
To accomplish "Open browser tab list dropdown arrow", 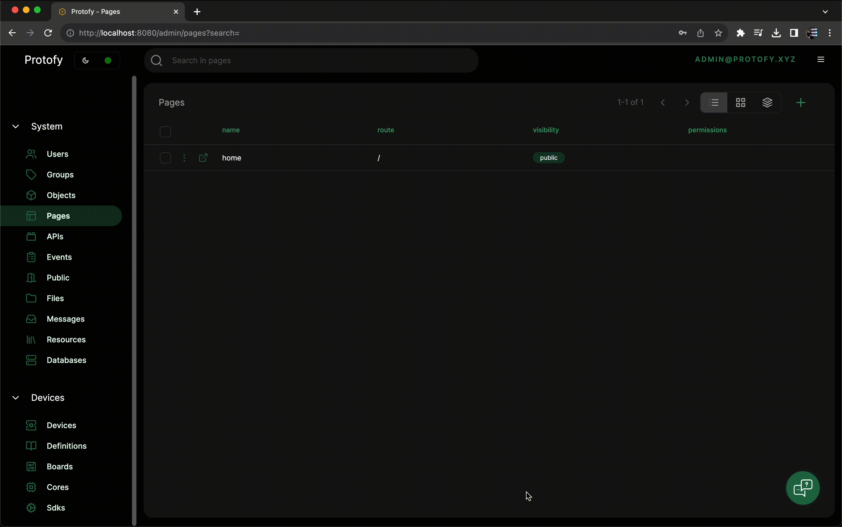I will (x=825, y=11).
